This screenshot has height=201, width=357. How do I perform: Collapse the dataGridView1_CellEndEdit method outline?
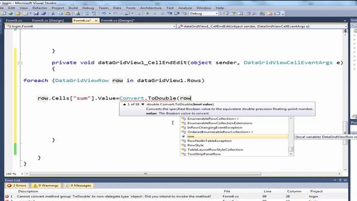pos(20,63)
